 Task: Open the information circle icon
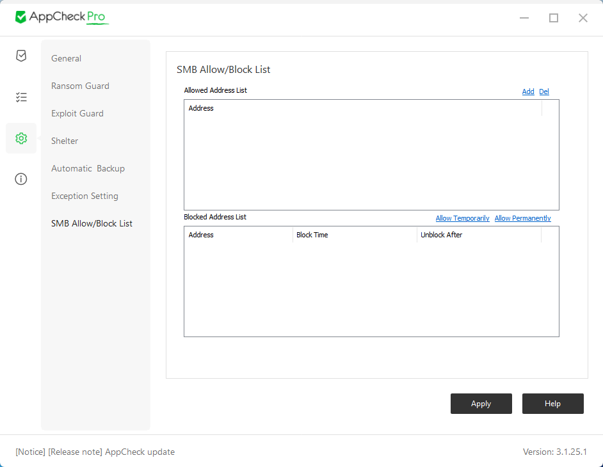click(21, 179)
